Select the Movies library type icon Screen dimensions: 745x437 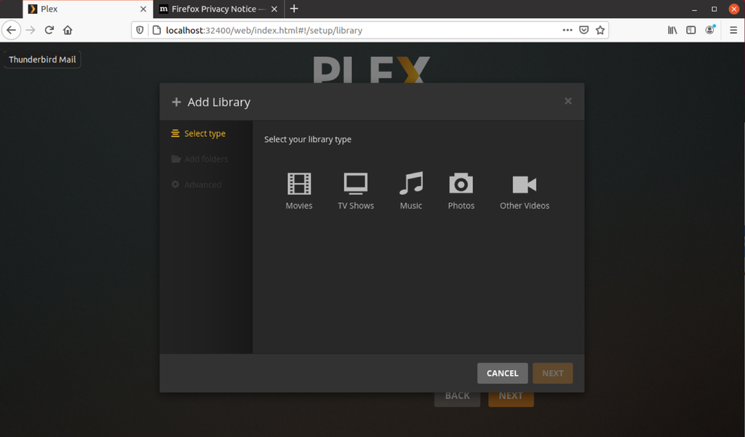click(x=299, y=189)
